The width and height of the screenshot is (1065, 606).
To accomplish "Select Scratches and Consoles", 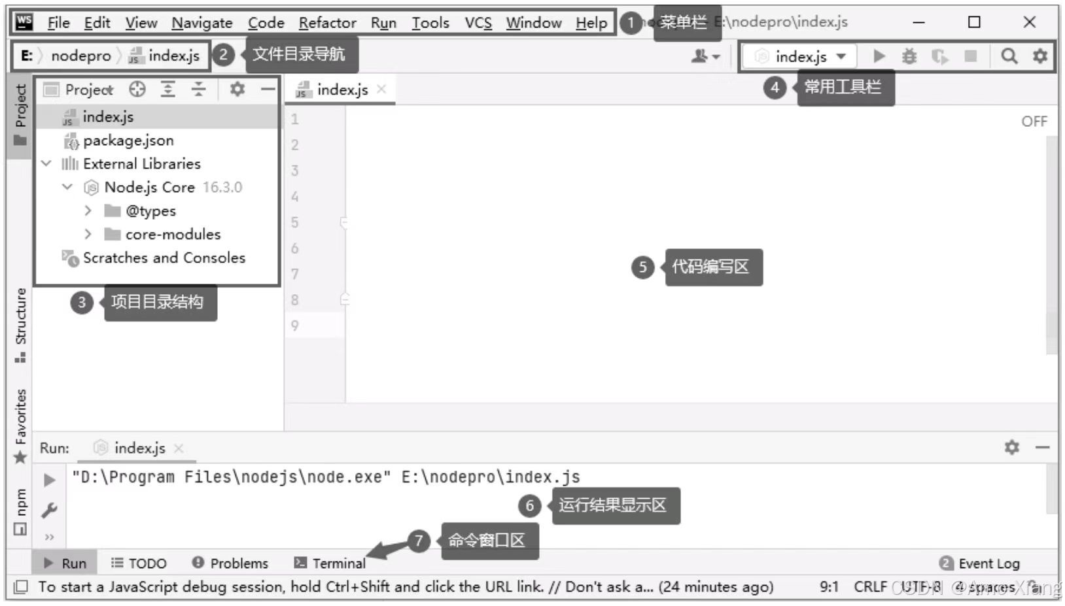I will click(x=154, y=258).
